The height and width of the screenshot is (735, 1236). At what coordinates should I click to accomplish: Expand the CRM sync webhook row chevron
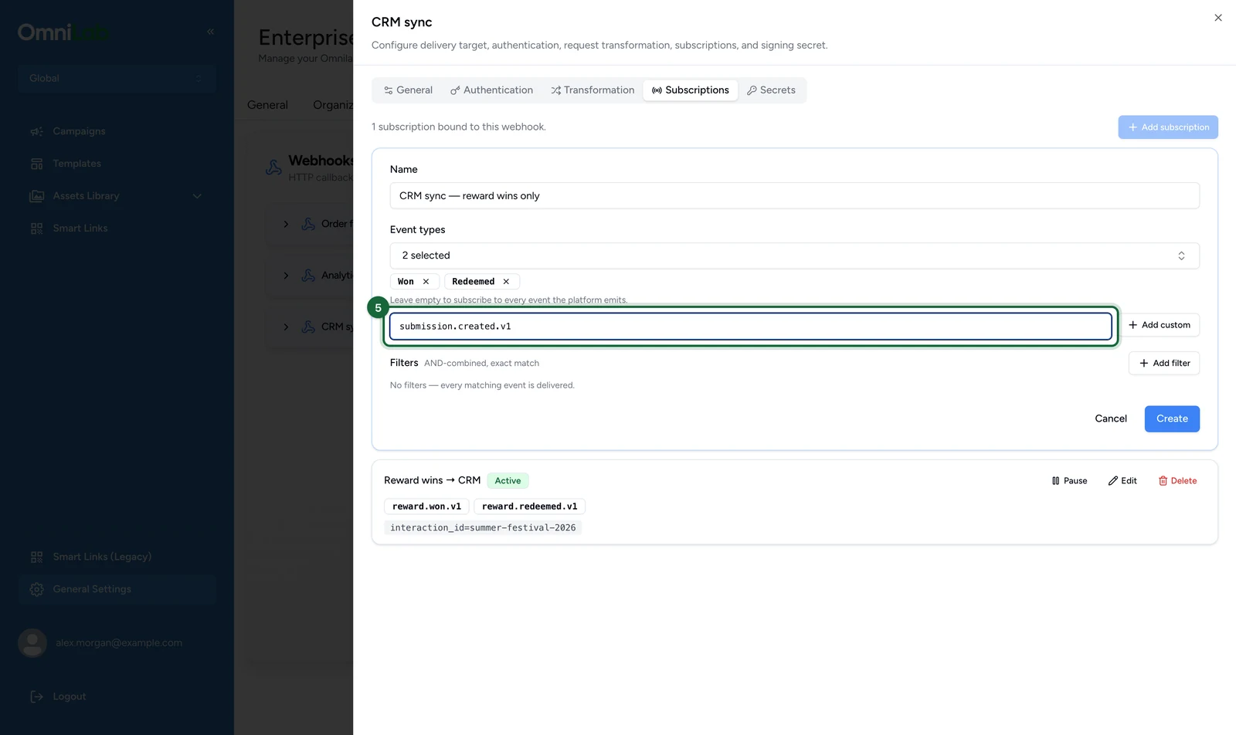[x=286, y=327]
